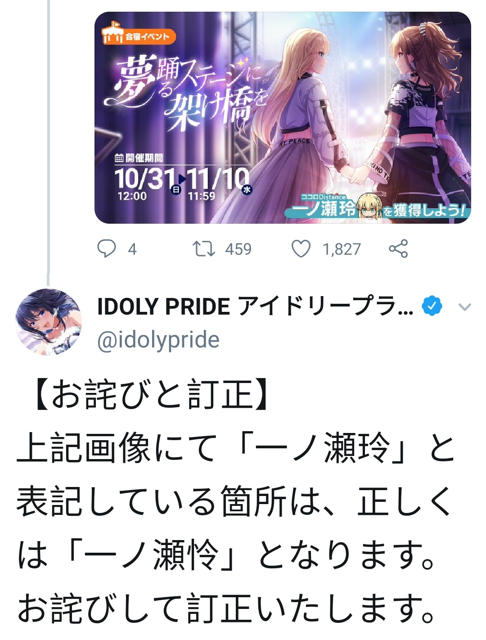
Task: Open the IDOLY PRIDE profile avatar
Action: [x=49, y=322]
